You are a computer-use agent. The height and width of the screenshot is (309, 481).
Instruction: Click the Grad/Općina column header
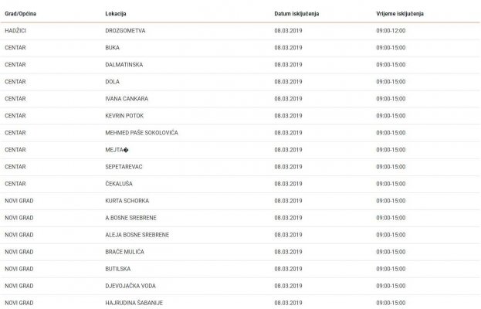point(21,15)
